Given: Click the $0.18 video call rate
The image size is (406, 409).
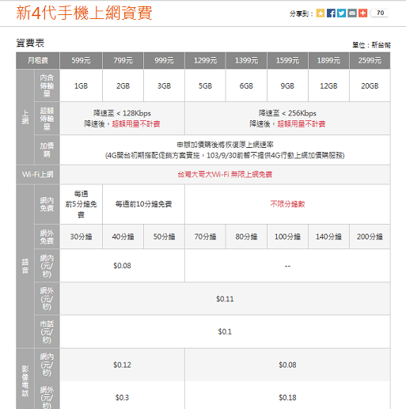Looking at the screenshot, I should (x=287, y=398).
